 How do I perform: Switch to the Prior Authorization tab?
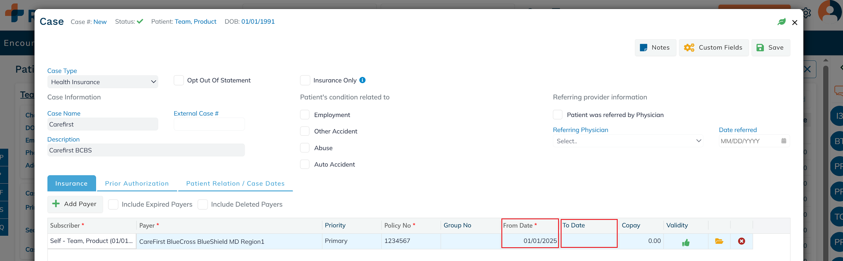pos(137,184)
